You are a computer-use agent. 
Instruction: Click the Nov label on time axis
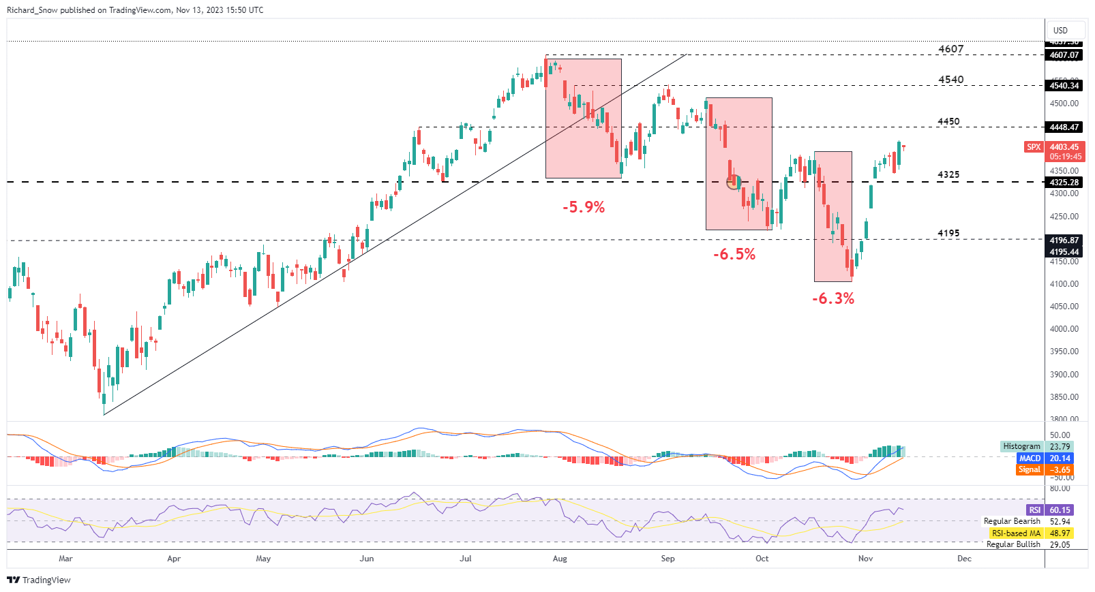865,559
